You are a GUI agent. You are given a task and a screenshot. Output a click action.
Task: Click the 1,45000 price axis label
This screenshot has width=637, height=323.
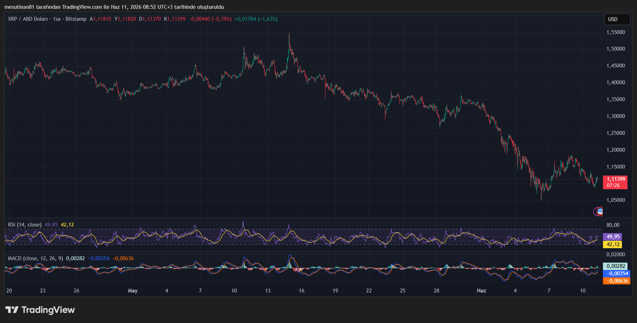(616, 66)
